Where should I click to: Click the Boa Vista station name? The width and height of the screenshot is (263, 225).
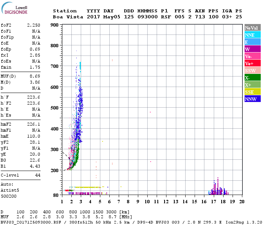point(68,17)
